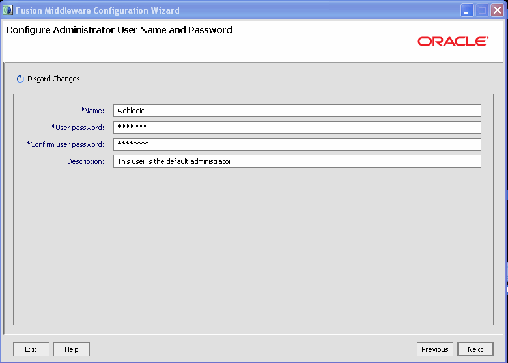Image resolution: width=508 pixels, height=363 pixels.
Task: Click the page heading 'Configure Administrator User Name and Password'
Action: pos(119,30)
